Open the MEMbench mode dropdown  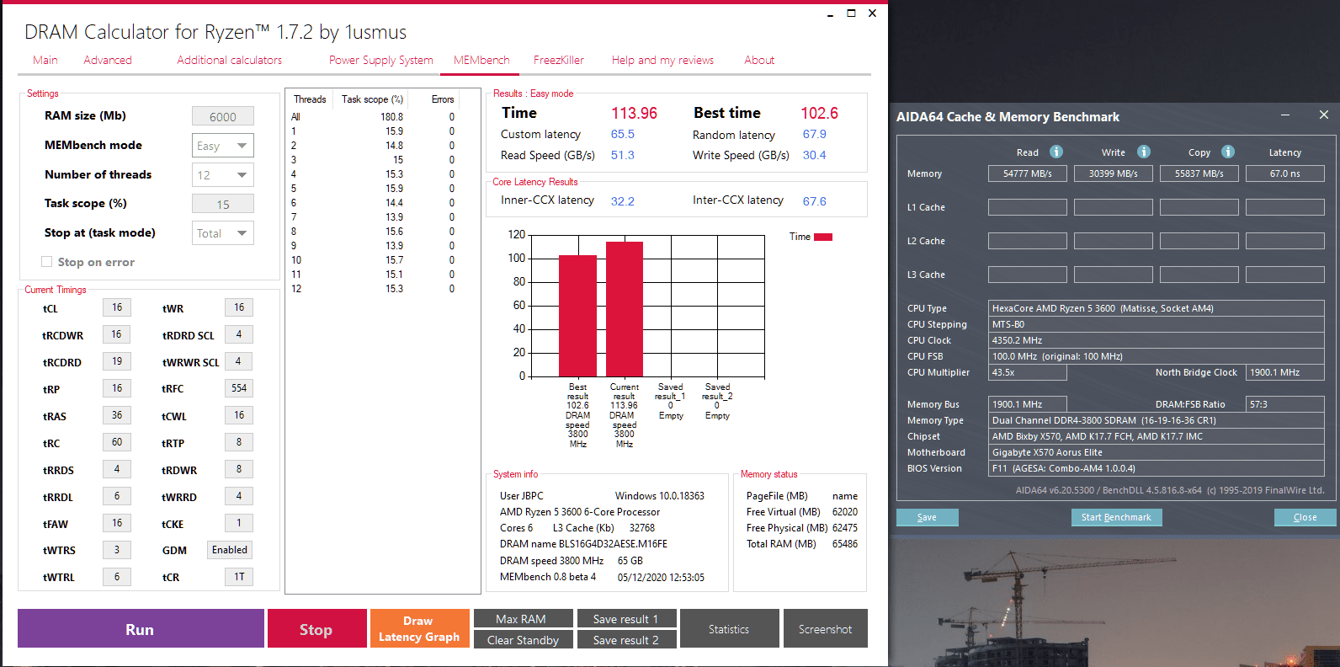tap(223, 146)
